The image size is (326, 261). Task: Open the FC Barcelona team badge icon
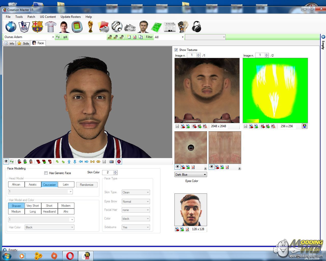click(37, 27)
